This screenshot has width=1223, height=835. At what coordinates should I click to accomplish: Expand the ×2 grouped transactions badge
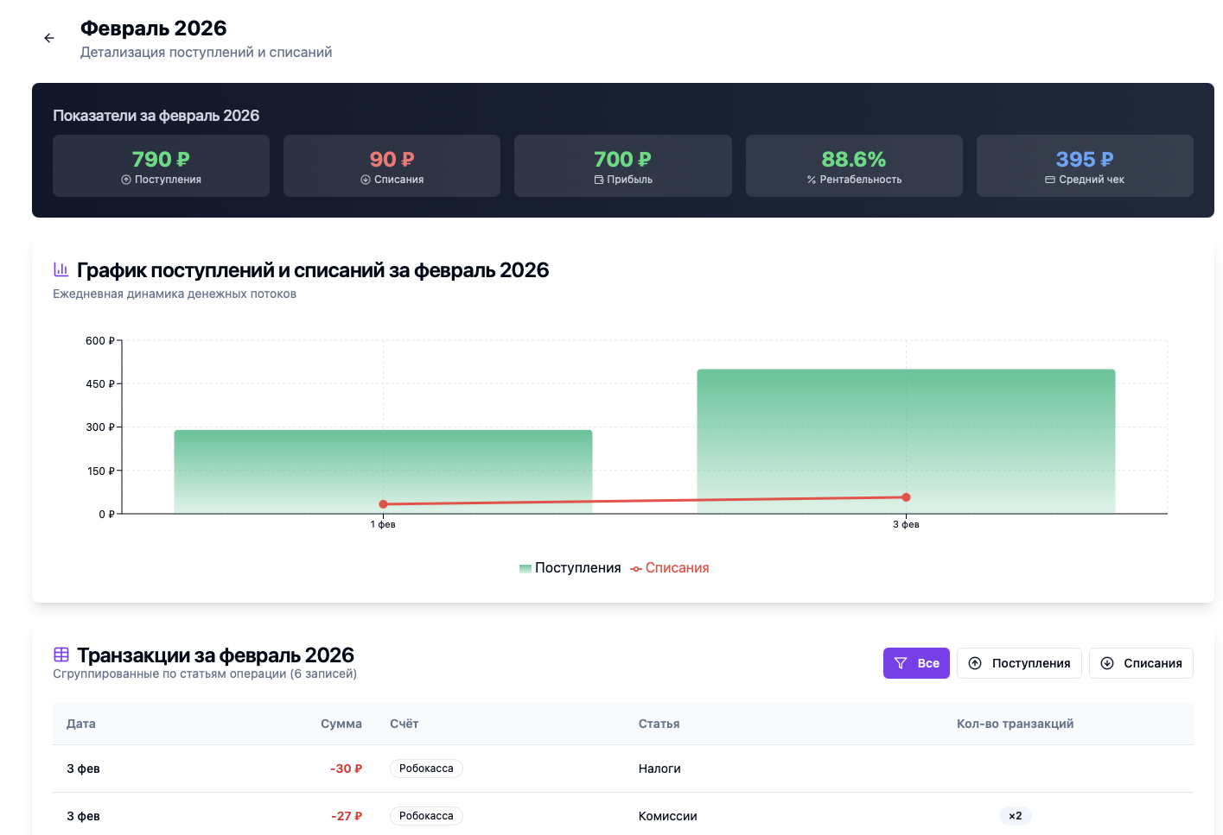[x=1016, y=816]
